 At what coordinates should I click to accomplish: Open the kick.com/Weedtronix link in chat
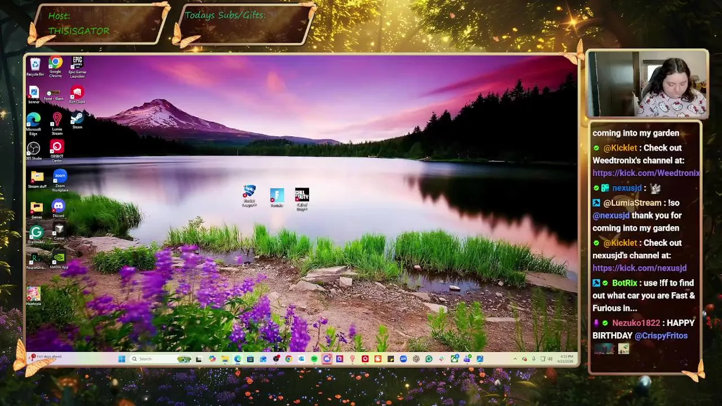coord(646,173)
